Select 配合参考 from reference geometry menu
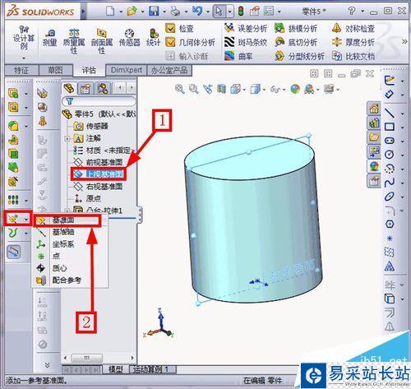 [67, 280]
